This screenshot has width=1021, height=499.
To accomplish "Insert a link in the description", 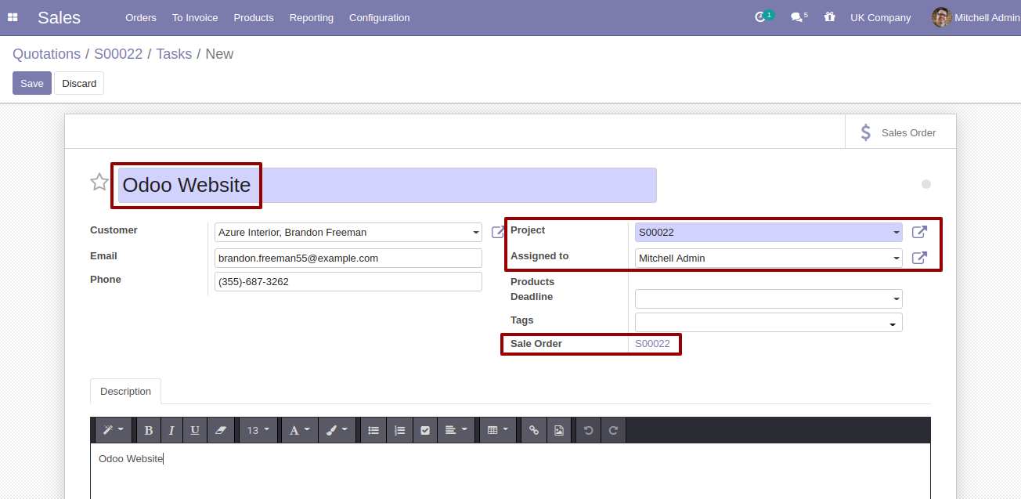I will (534, 430).
